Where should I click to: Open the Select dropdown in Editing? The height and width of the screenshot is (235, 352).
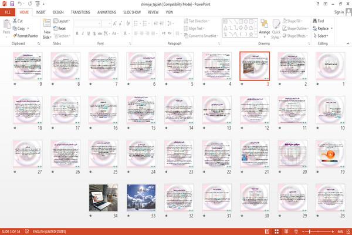tap(321, 36)
